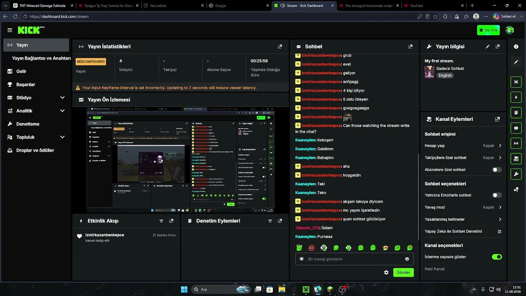Viewport: 526px width, 296px height.
Task: Open the account avatar menu
Action: click(x=510, y=30)
